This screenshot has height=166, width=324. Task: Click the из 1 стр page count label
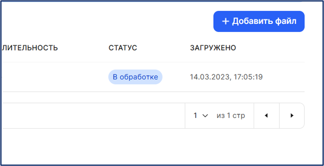tap(231, 116)
